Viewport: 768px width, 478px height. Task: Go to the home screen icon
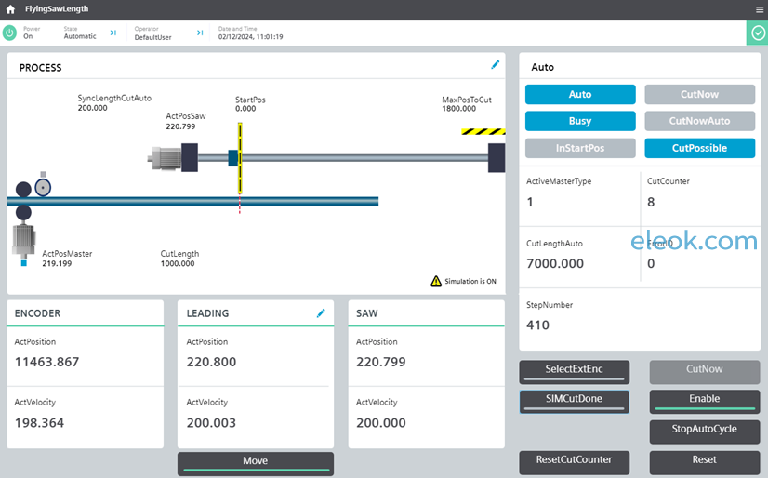(x=10, y=8)
